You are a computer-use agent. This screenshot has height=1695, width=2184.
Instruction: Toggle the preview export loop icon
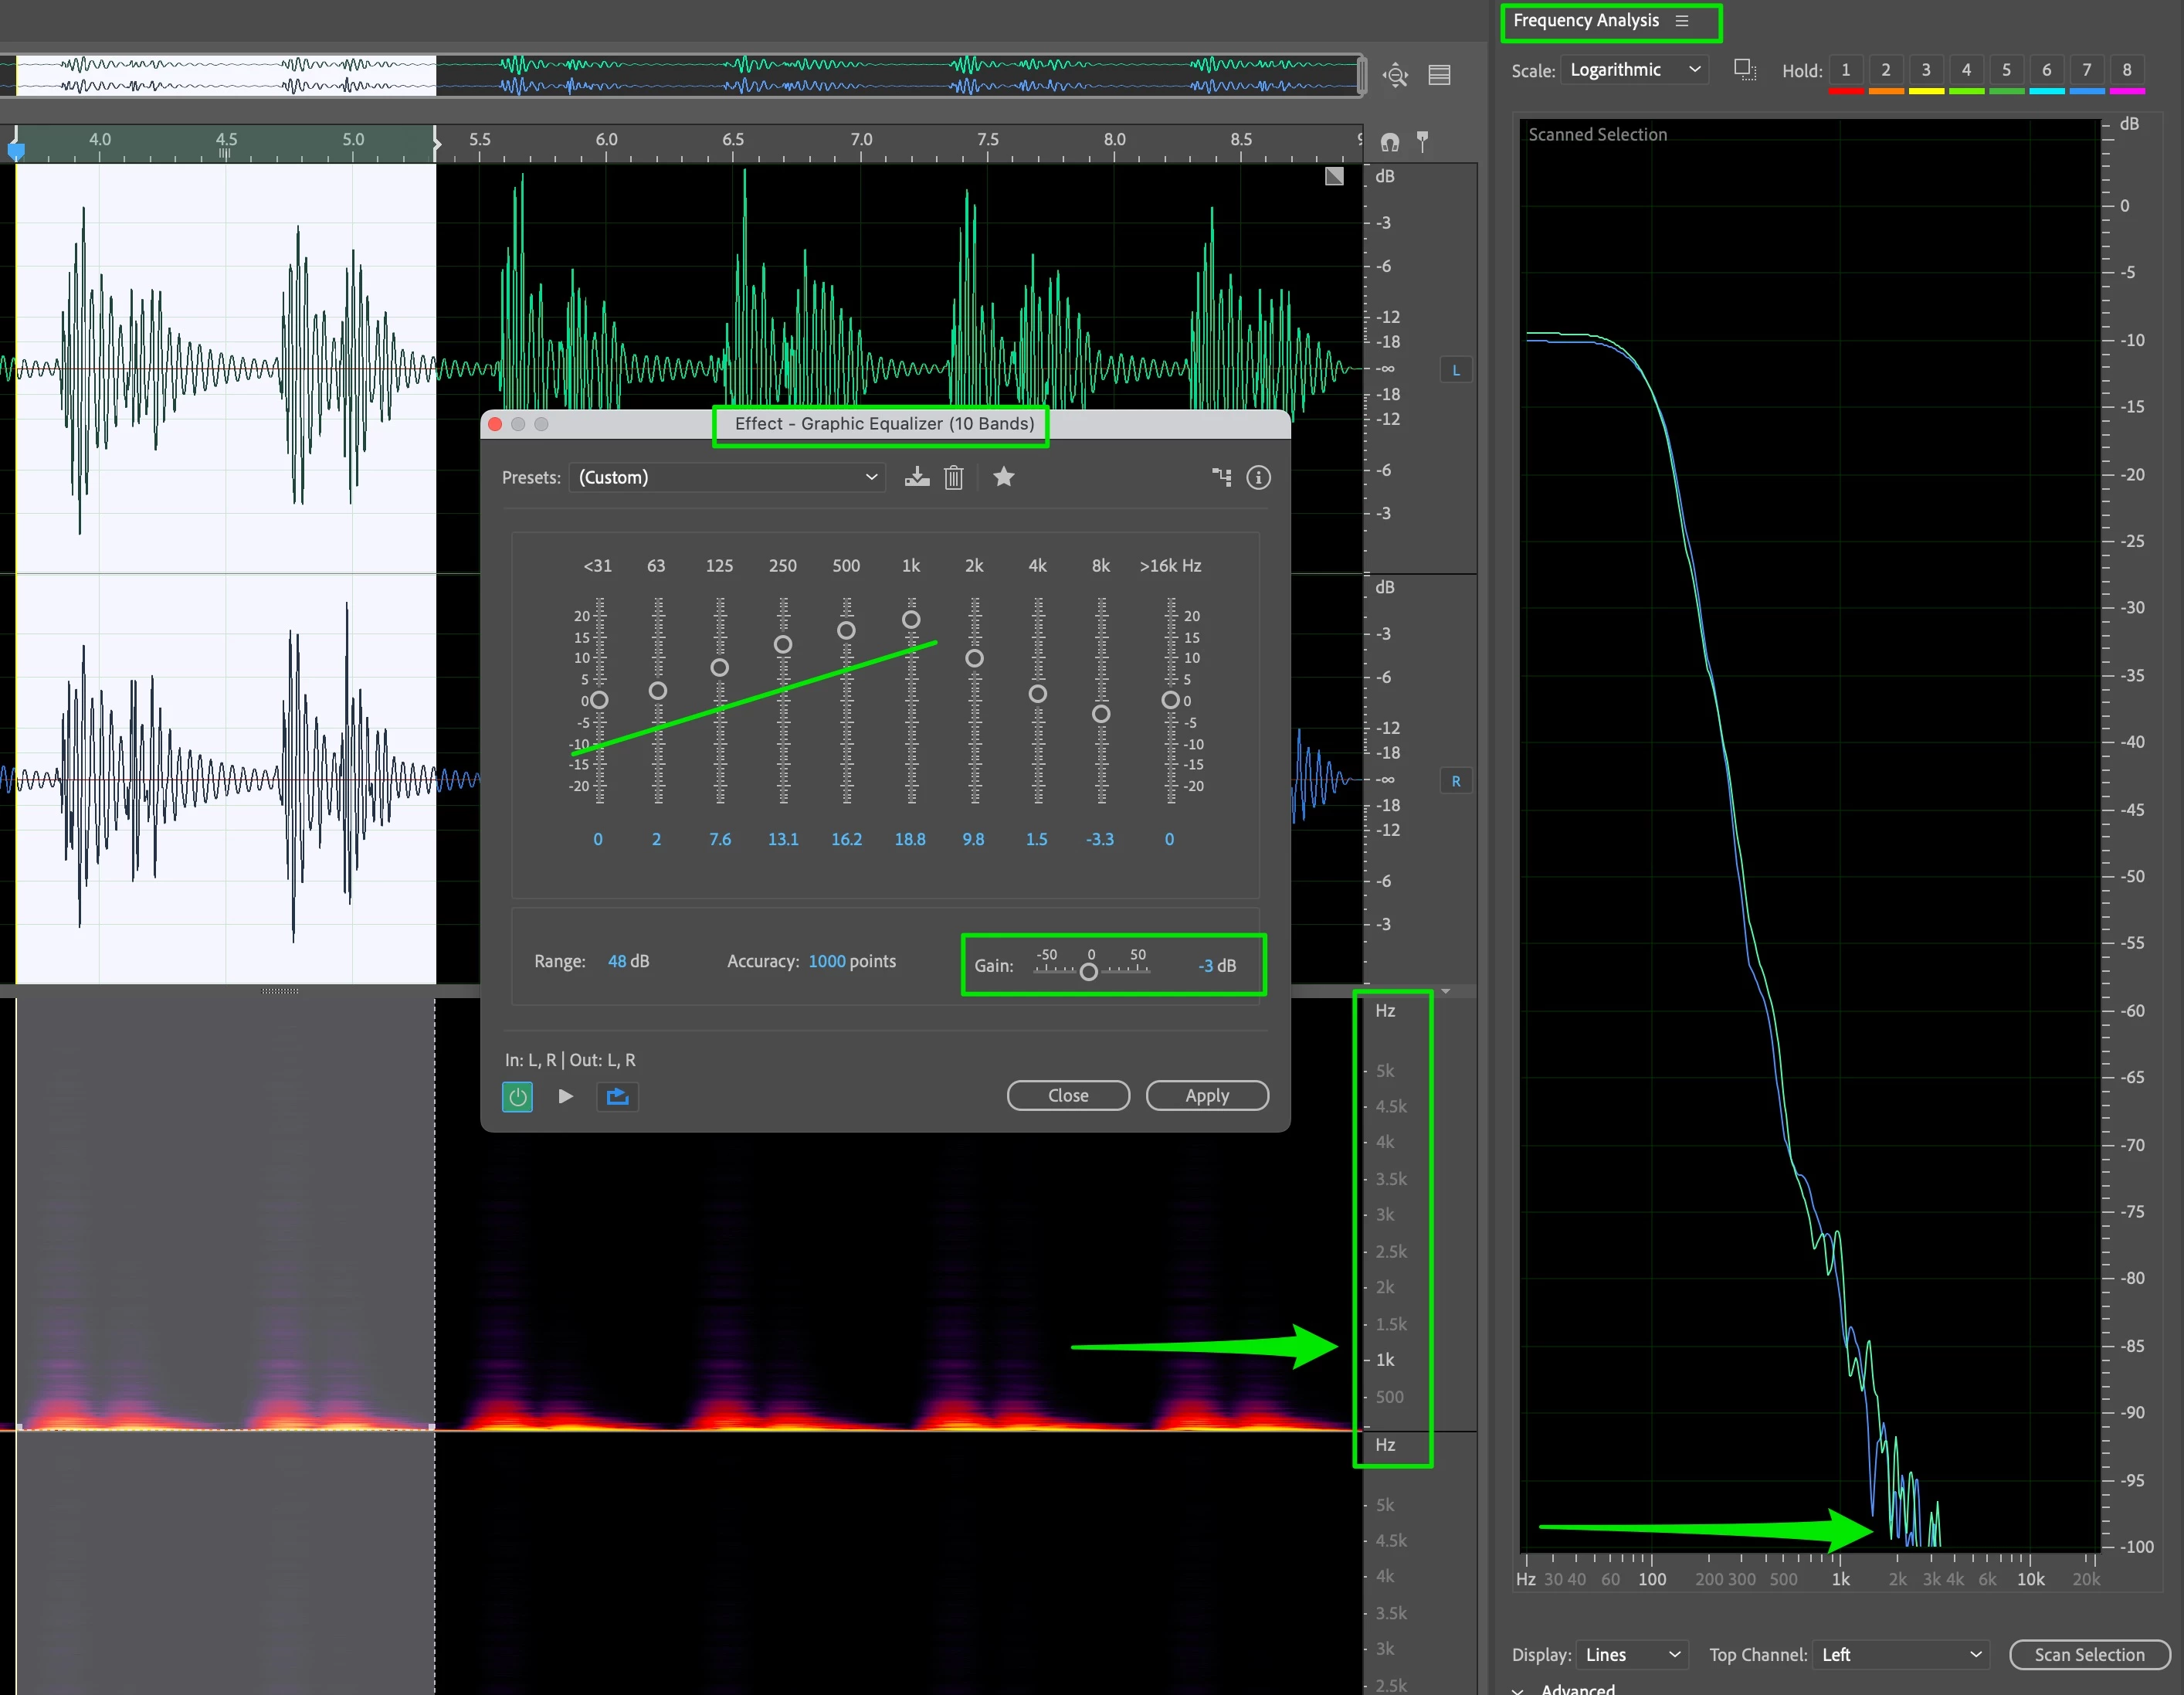pos(617,1095)
